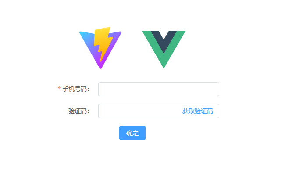Click the blue 确定 button
Image resolution: width=285 pixels, height=183 pixels.
click(x=132, y=133)
